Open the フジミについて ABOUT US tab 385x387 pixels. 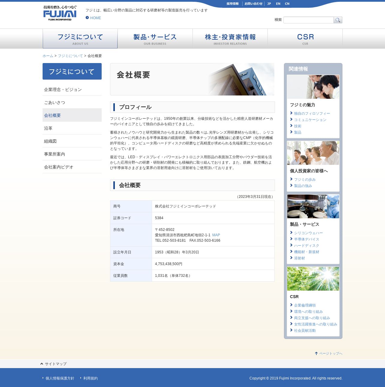click(80, 39)
